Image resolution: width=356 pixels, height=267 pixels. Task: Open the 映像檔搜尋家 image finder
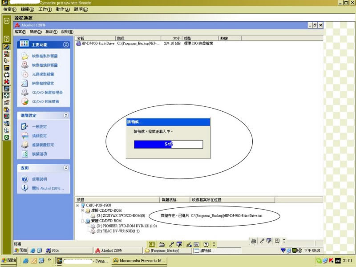(x=43, y=83)
